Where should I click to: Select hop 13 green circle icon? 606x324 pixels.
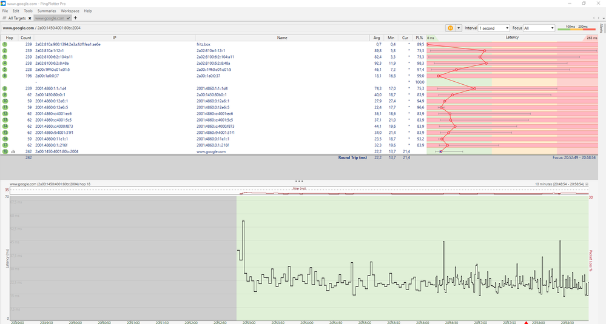5,120
